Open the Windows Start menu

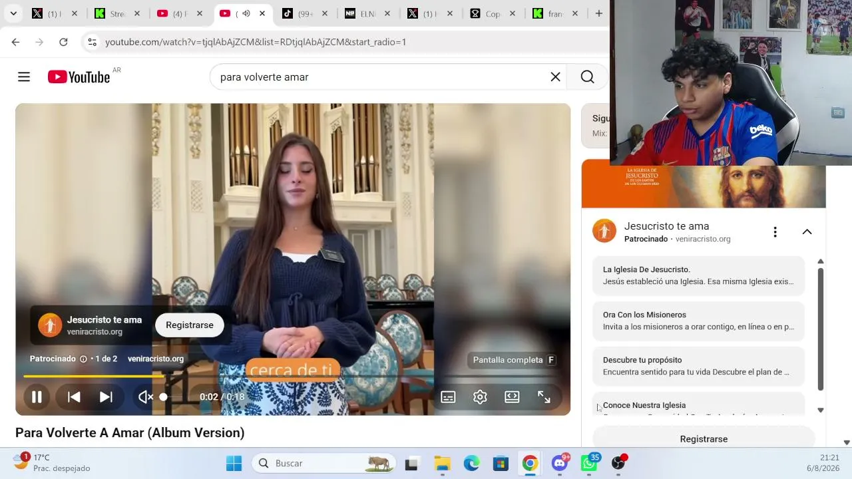[x=234, y=463]
